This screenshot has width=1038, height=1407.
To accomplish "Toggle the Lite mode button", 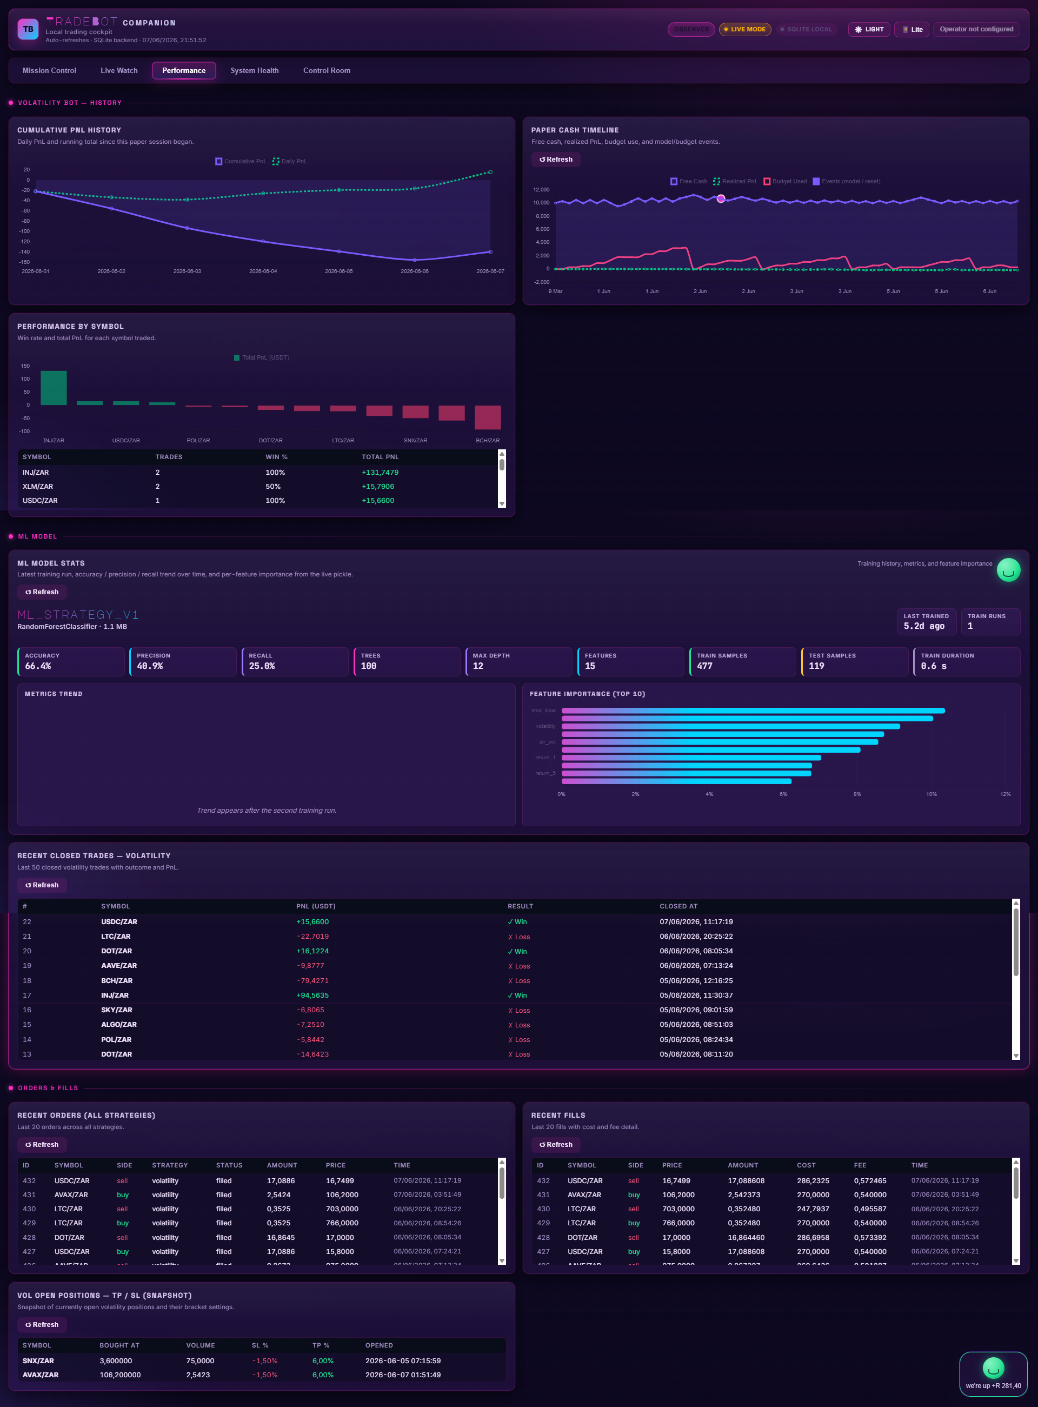I will (x=911, y=30).
